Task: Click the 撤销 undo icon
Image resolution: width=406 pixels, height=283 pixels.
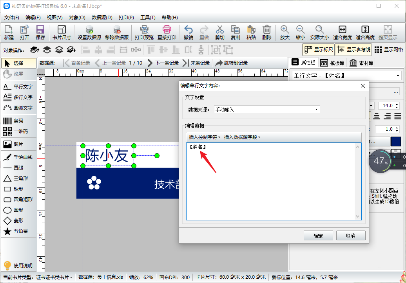Action: coord(188,32)
